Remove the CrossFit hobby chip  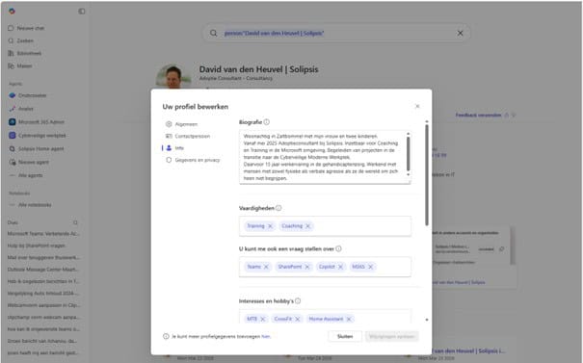pyautogui.click(x=298, y=319)
